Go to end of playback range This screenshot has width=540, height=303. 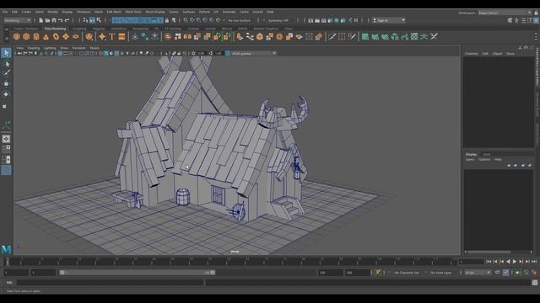click(x=534, y=262)
